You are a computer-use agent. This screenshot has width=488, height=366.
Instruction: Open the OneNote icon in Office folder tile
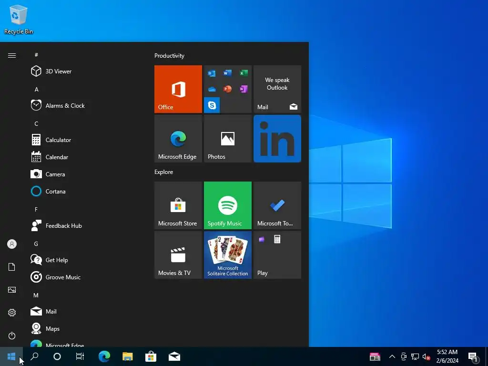244,89
